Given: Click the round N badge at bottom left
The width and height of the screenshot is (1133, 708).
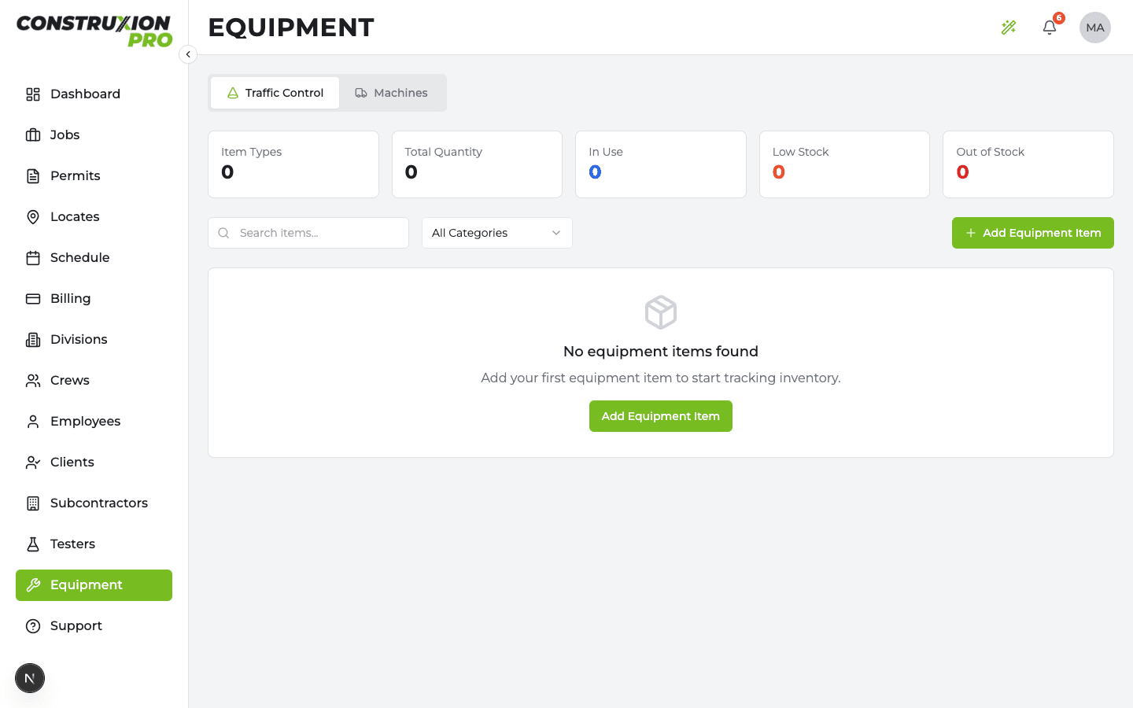Looking at the screenshot, I should point(30,678).
